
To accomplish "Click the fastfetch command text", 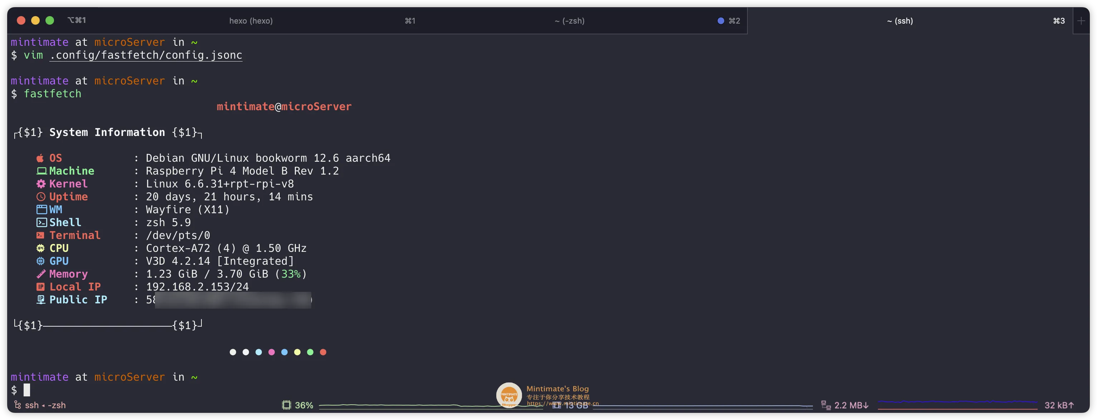I will click(x=52, y=94).
